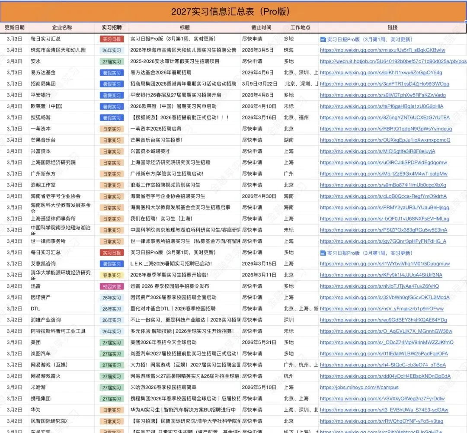The image size is (467, 433).
Task: Select the 截止时间 column header
Action: point(261,27)
